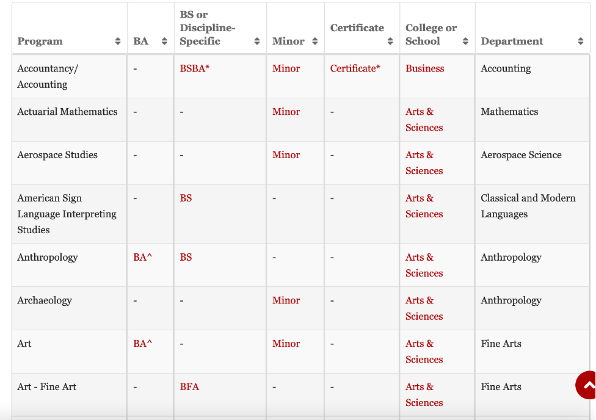Click the Department column header text
This screenshot has width=596, height=420.
[x=512, y=42]
